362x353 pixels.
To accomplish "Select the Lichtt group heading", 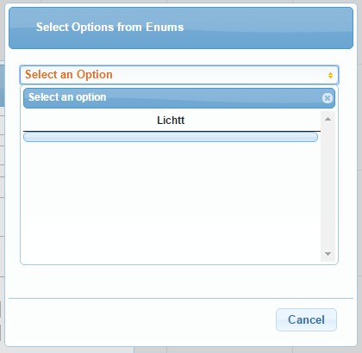I will [171, 121].
